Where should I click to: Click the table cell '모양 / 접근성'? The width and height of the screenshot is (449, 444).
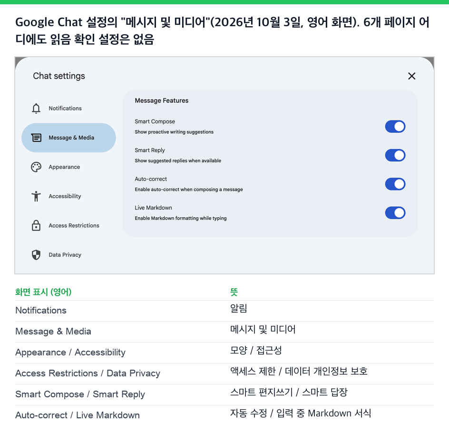click(256, 350)
